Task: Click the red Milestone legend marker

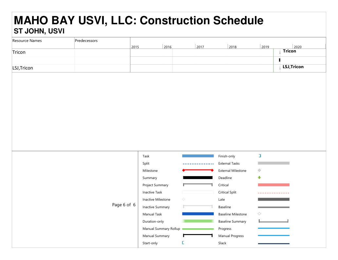Action: [x=198, y=170]
